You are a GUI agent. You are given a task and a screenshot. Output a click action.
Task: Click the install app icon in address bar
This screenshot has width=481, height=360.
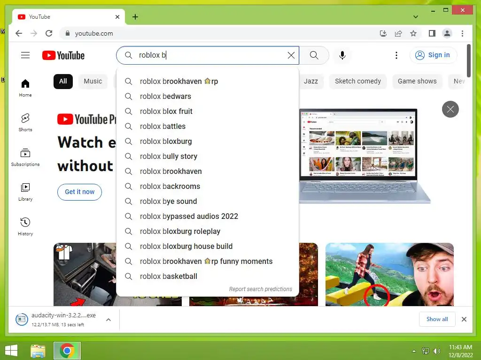pos(383,33)
